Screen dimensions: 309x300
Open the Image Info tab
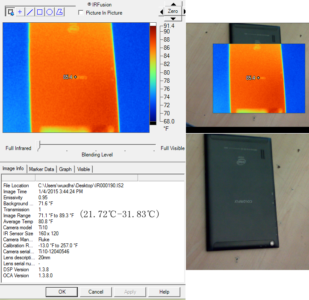13,168
